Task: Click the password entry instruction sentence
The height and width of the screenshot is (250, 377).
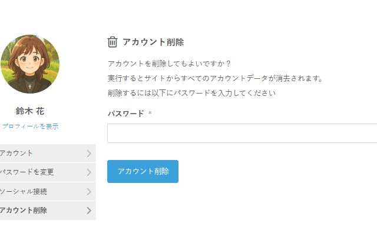Action: click(191, 93)
